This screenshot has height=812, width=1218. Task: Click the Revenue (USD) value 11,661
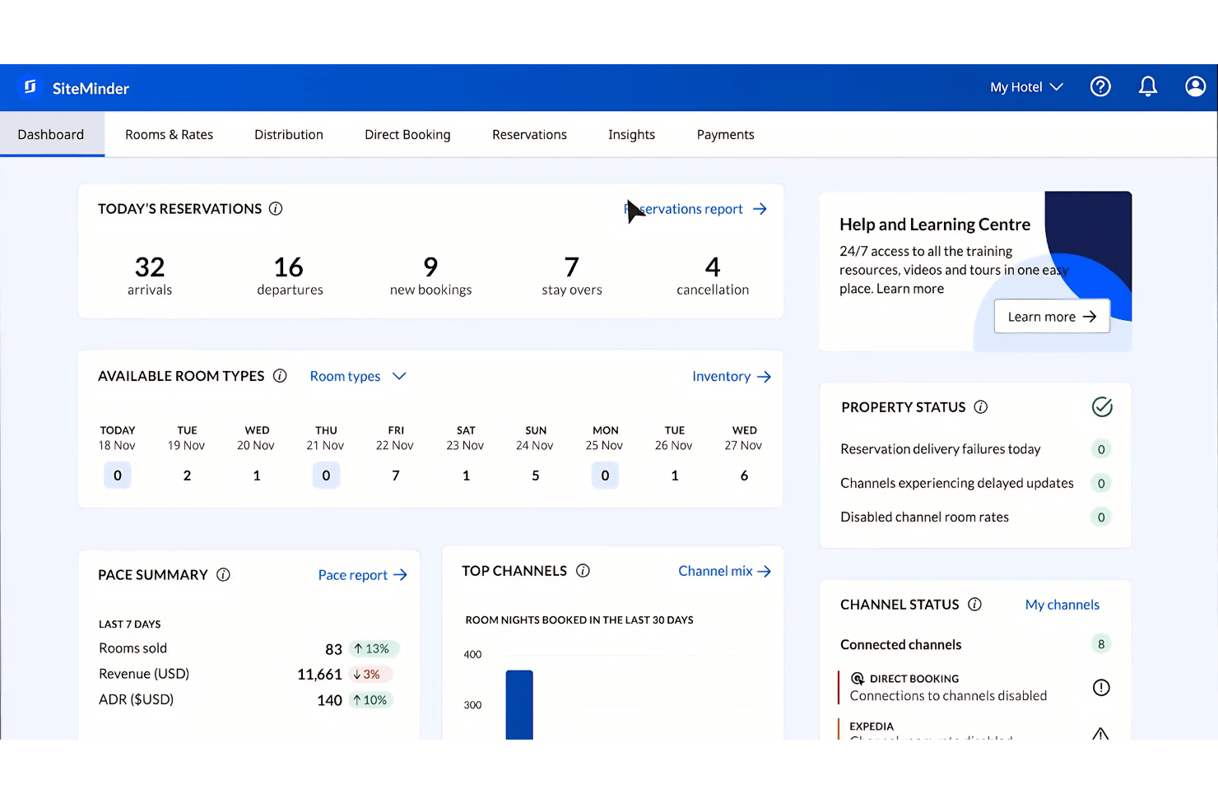319,675
